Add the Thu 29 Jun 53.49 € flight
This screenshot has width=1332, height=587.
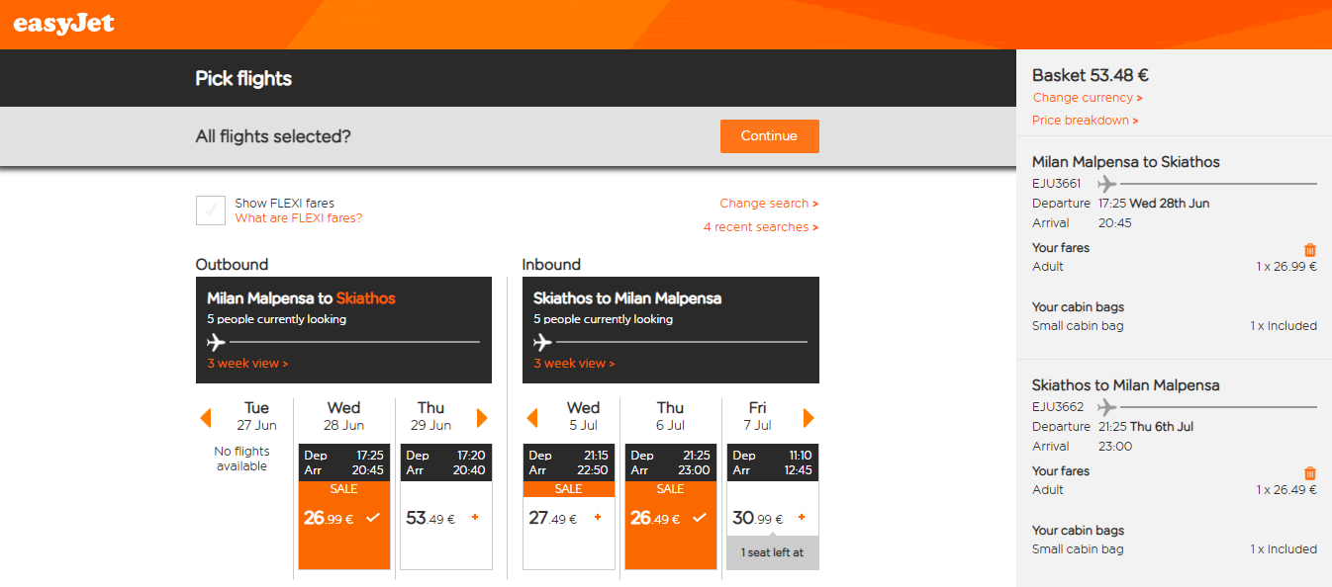pyautogui.click(x=445, y=518)
